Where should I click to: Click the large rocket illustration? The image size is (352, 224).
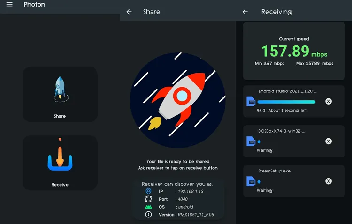coord(178,100)
